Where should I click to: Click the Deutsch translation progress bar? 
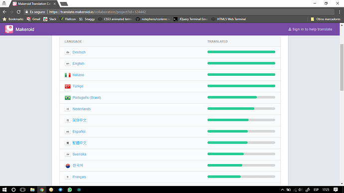241,52
